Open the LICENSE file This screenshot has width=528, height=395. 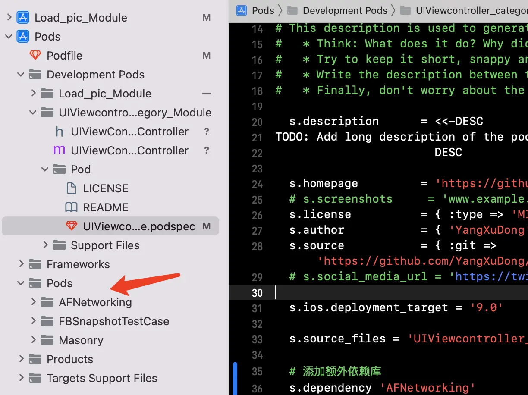tap(106, 188)
